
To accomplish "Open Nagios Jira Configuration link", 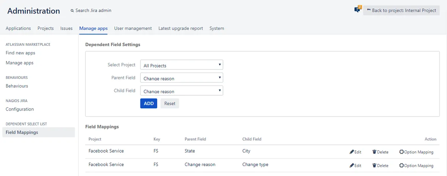I will point(20,109).
